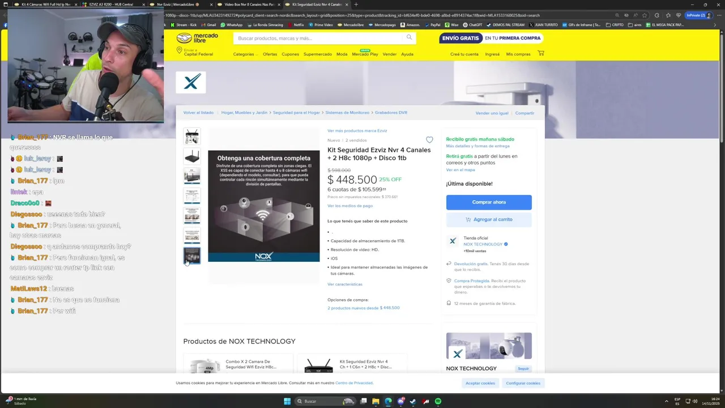Select the last product thumbnail
This screenshot has height=408, width=725.
tap(192, 256)
